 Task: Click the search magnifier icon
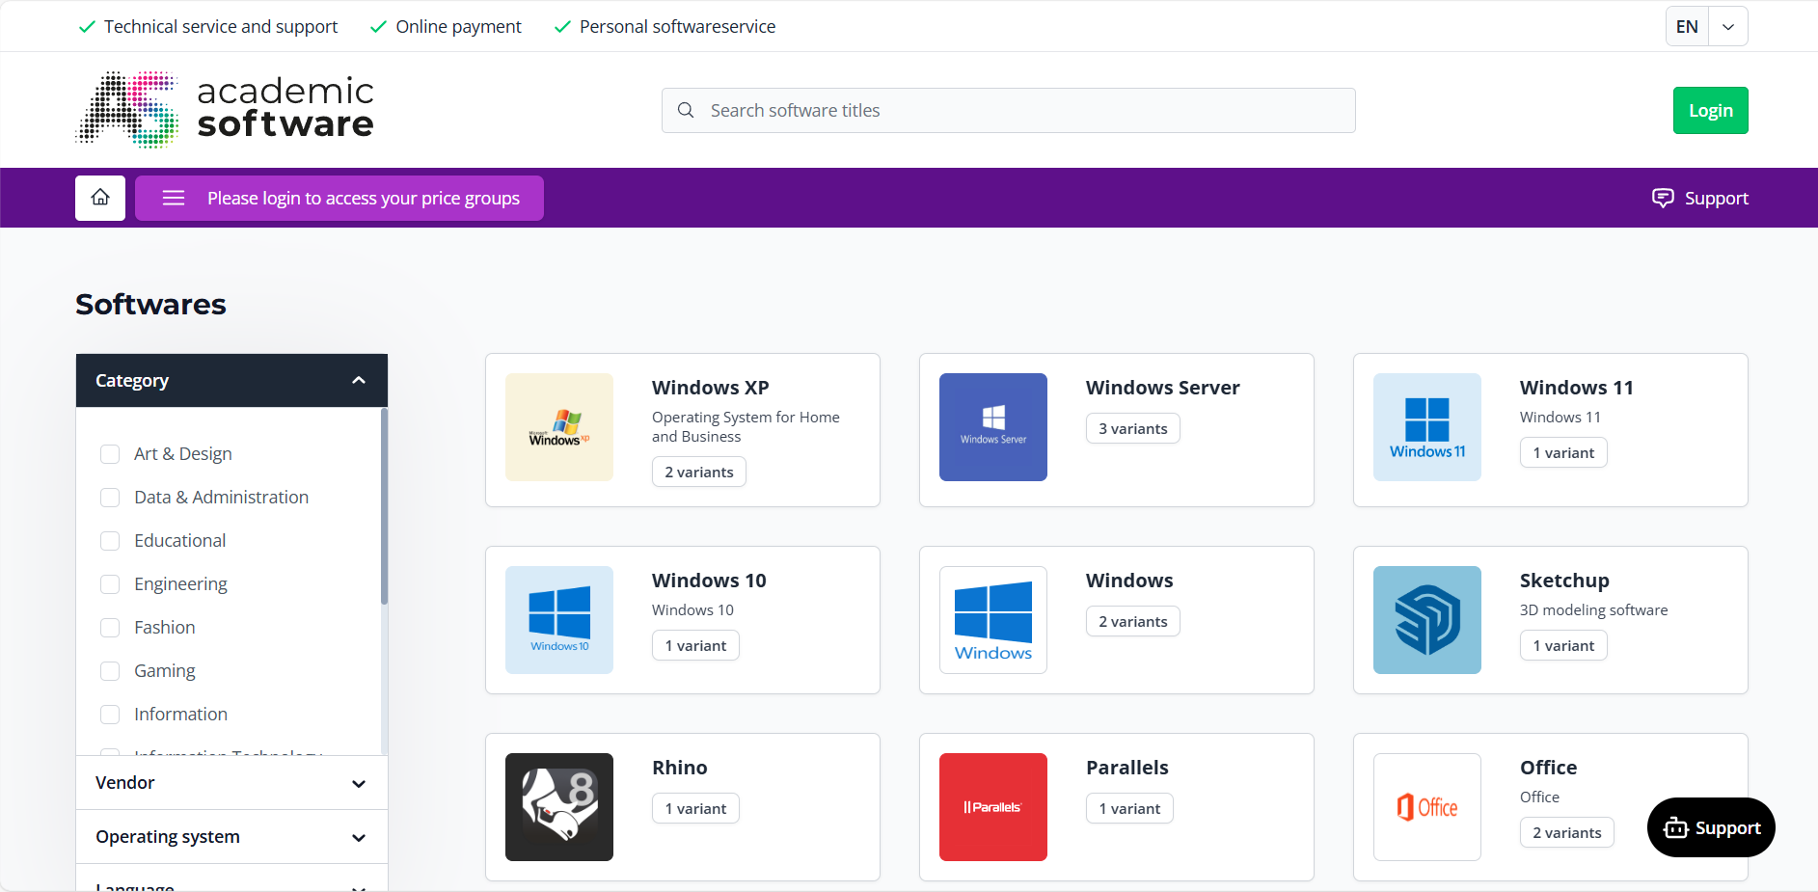coord(686,110)
